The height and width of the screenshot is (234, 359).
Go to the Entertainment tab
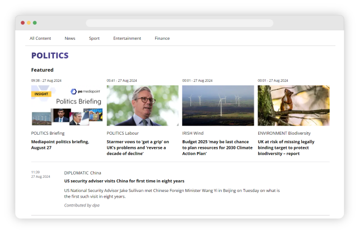[x=127, y=38]
